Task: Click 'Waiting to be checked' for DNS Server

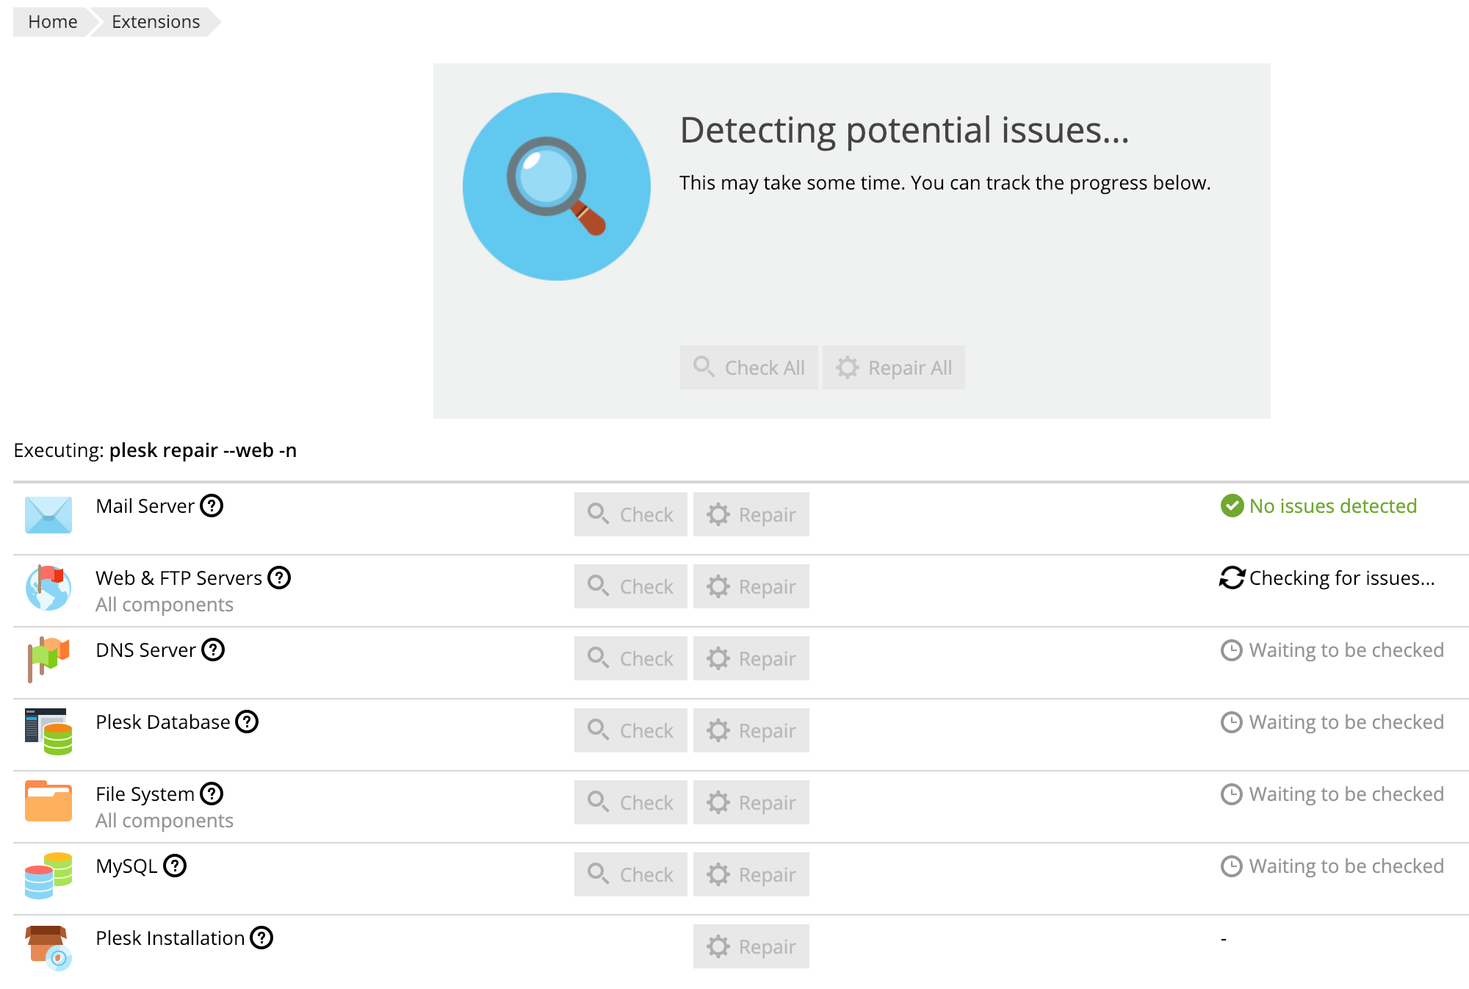Action: [x=1346, y=650]
